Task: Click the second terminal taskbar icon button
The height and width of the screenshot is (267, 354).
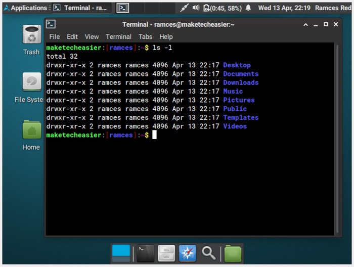Action: click(122, 8)
